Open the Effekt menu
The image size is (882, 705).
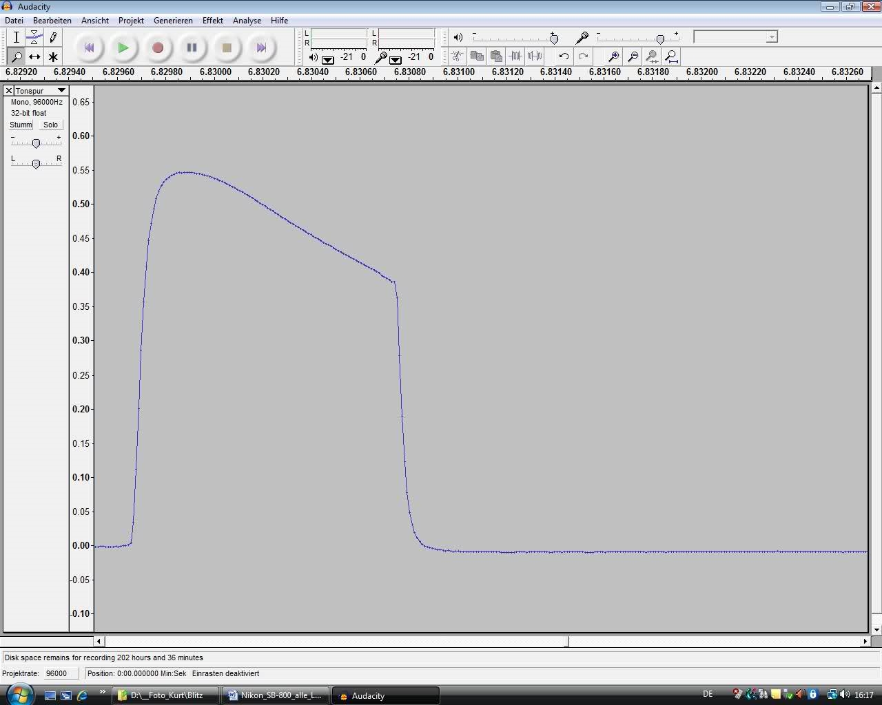point(212,21)
